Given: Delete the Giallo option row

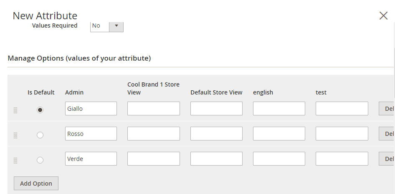Looking at the screenshot, I should pyautogui.click(x=387, y=109).
